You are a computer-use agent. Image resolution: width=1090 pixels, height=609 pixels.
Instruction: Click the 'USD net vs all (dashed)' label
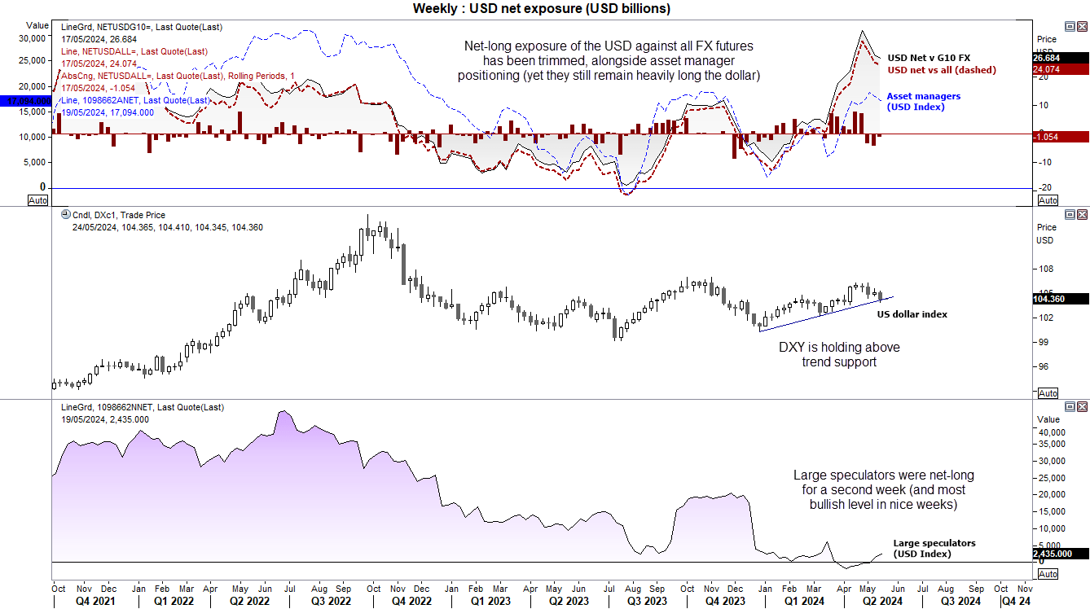941,70
